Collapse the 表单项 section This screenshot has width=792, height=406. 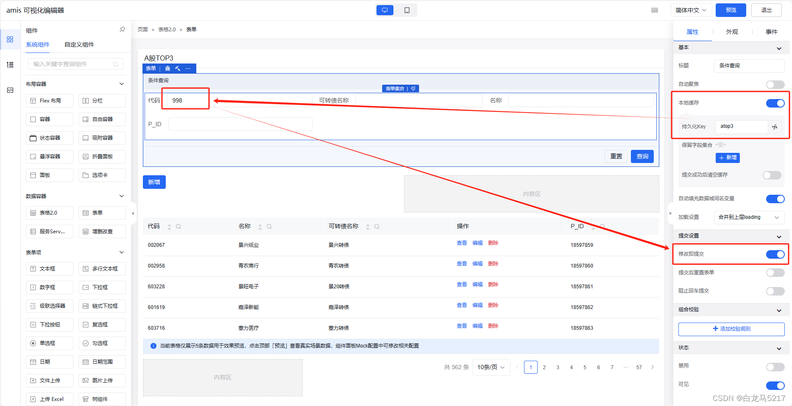tap(122, 252)
